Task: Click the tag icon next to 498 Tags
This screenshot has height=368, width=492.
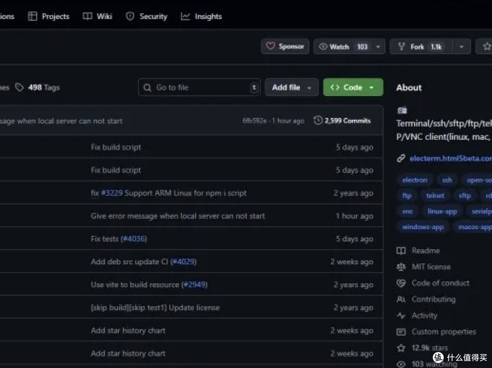Action: coord(20,87)
